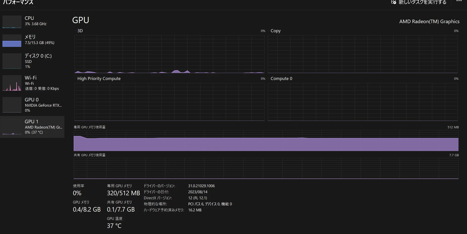Click the 7.7 GB graph scale label
Image resolution: width=467 pixels, height=234 pixels.
click(454, 155)
